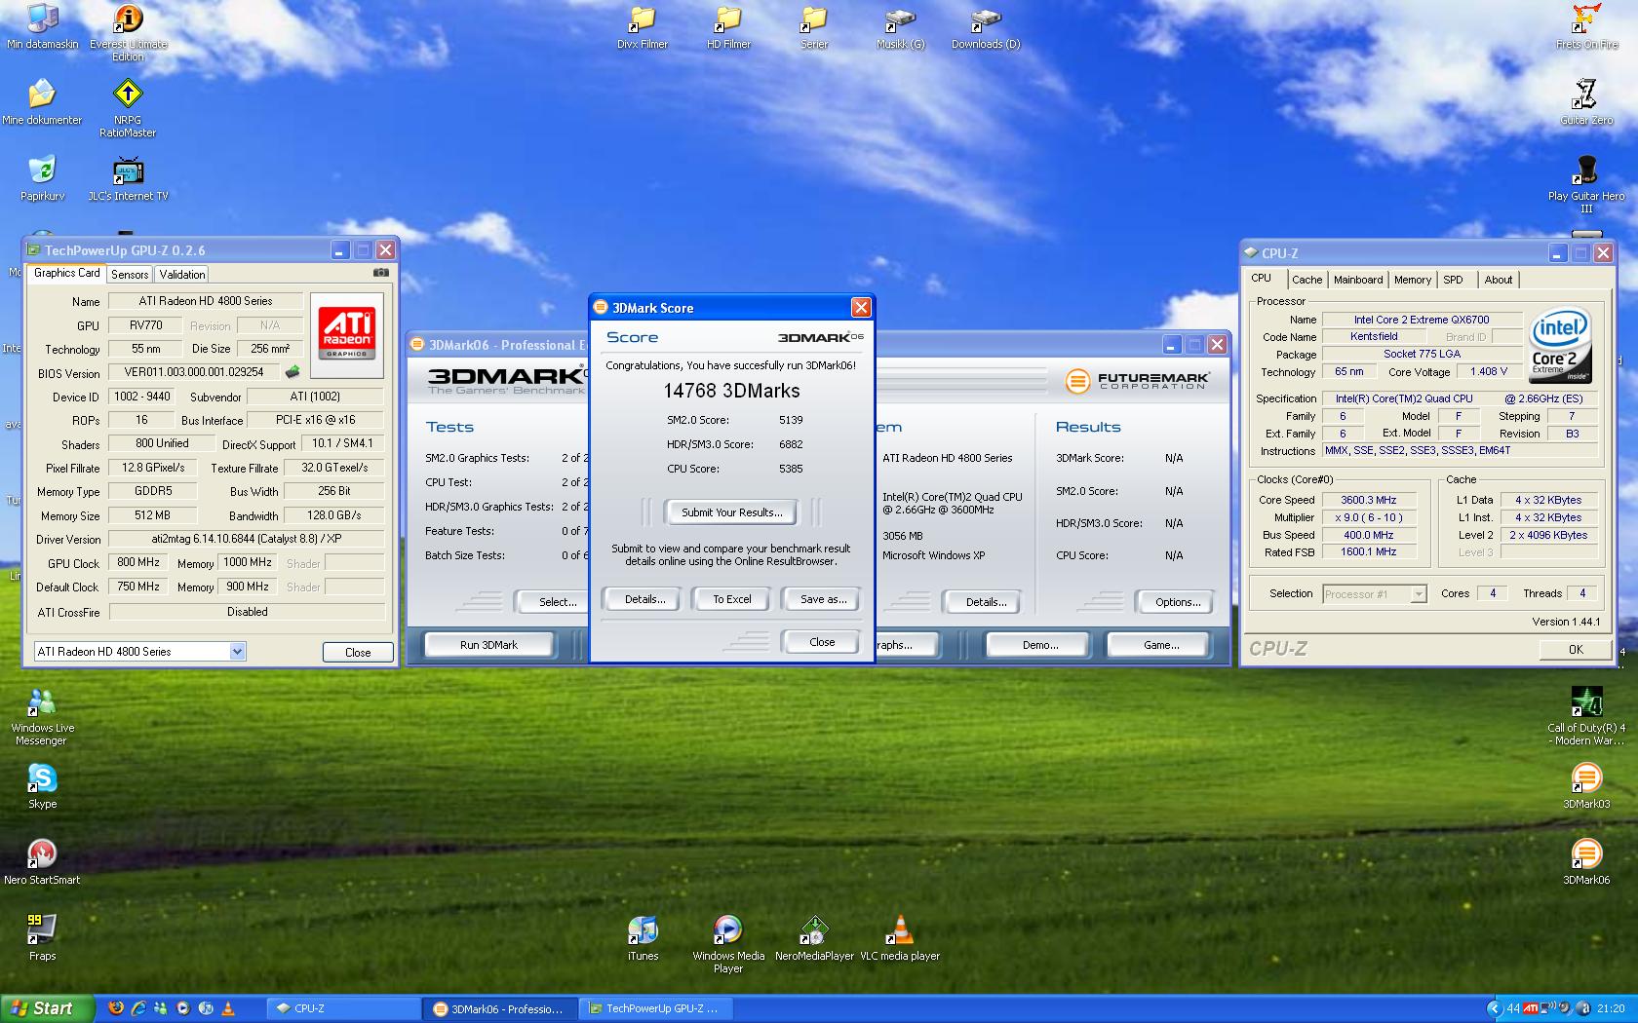Viewport: 1638px width, 1023px height.
Task: Click the BIOS version save chip icon
Action: (x=292, y=372)
